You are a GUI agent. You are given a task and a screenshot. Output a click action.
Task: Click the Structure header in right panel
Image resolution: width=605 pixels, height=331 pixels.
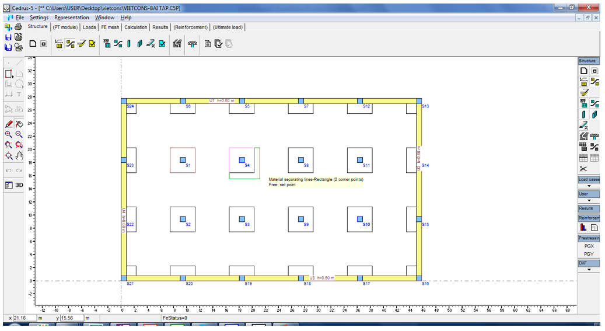589,61
